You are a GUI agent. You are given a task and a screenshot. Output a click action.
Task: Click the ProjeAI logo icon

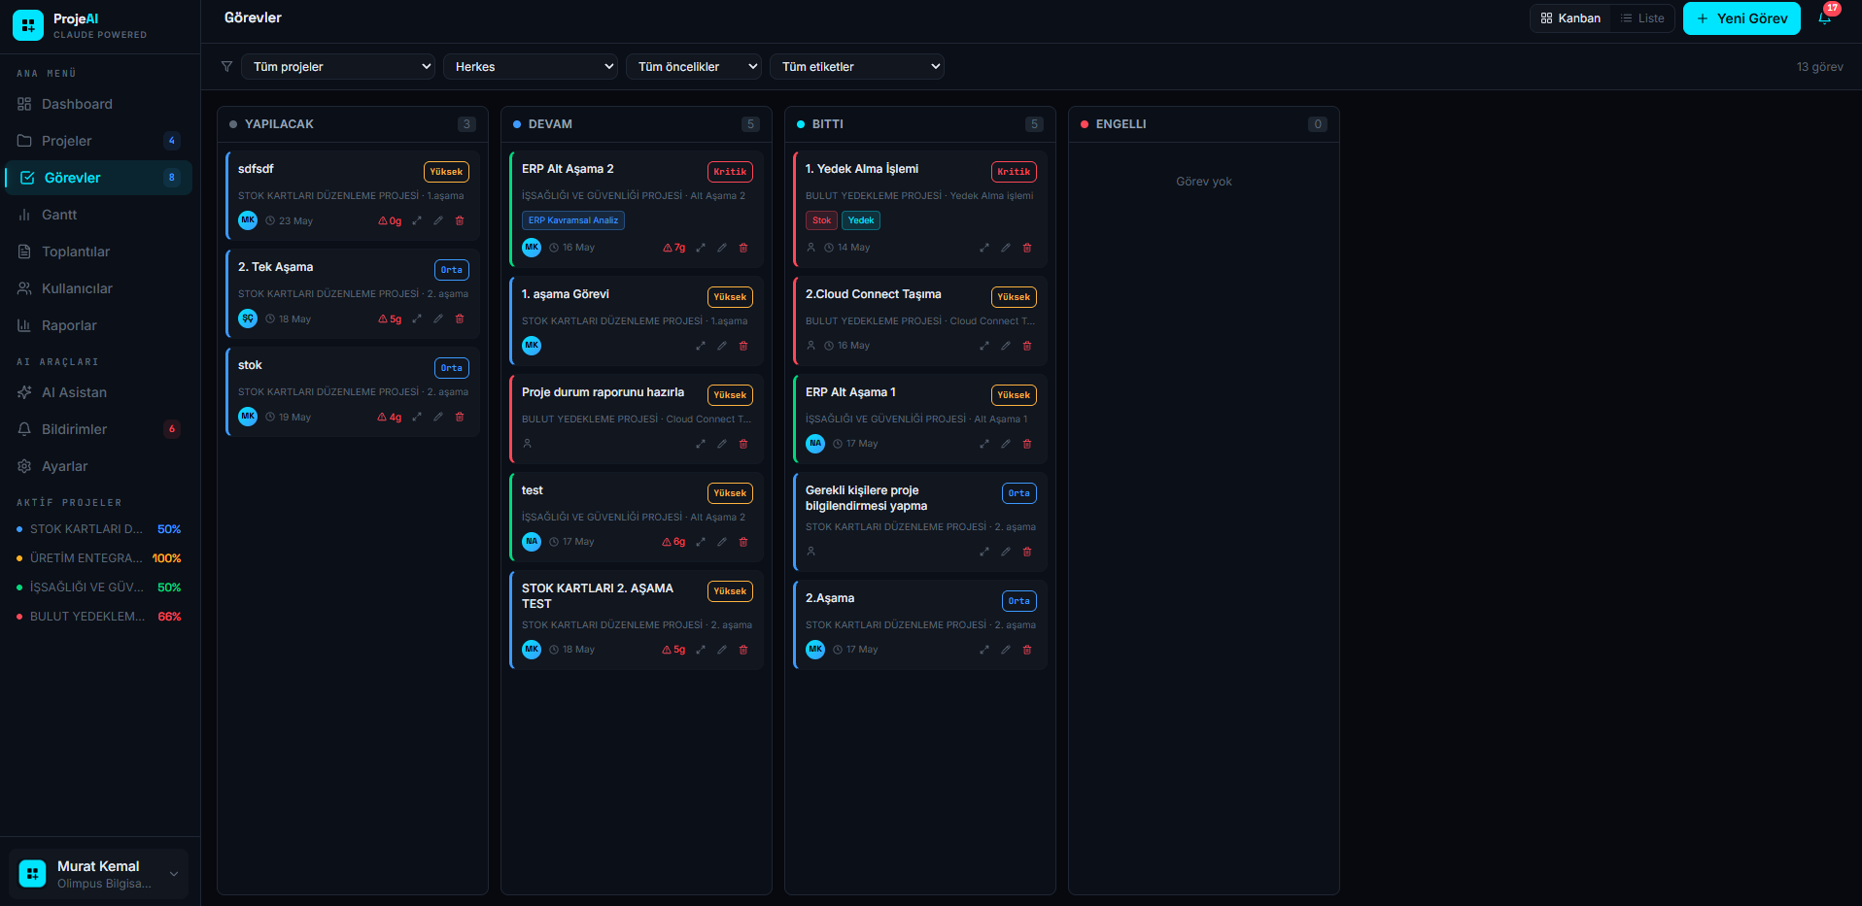pos(28,25)
